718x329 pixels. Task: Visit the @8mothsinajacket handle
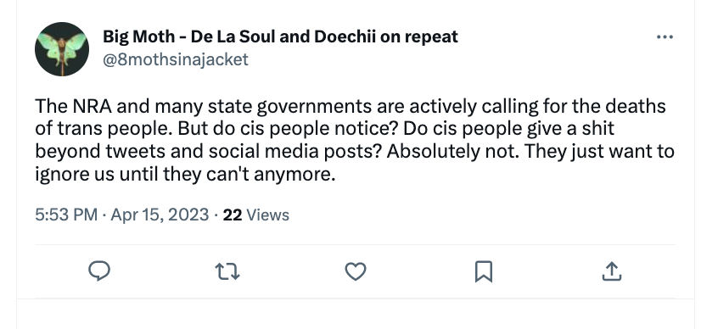coord(176,59)
